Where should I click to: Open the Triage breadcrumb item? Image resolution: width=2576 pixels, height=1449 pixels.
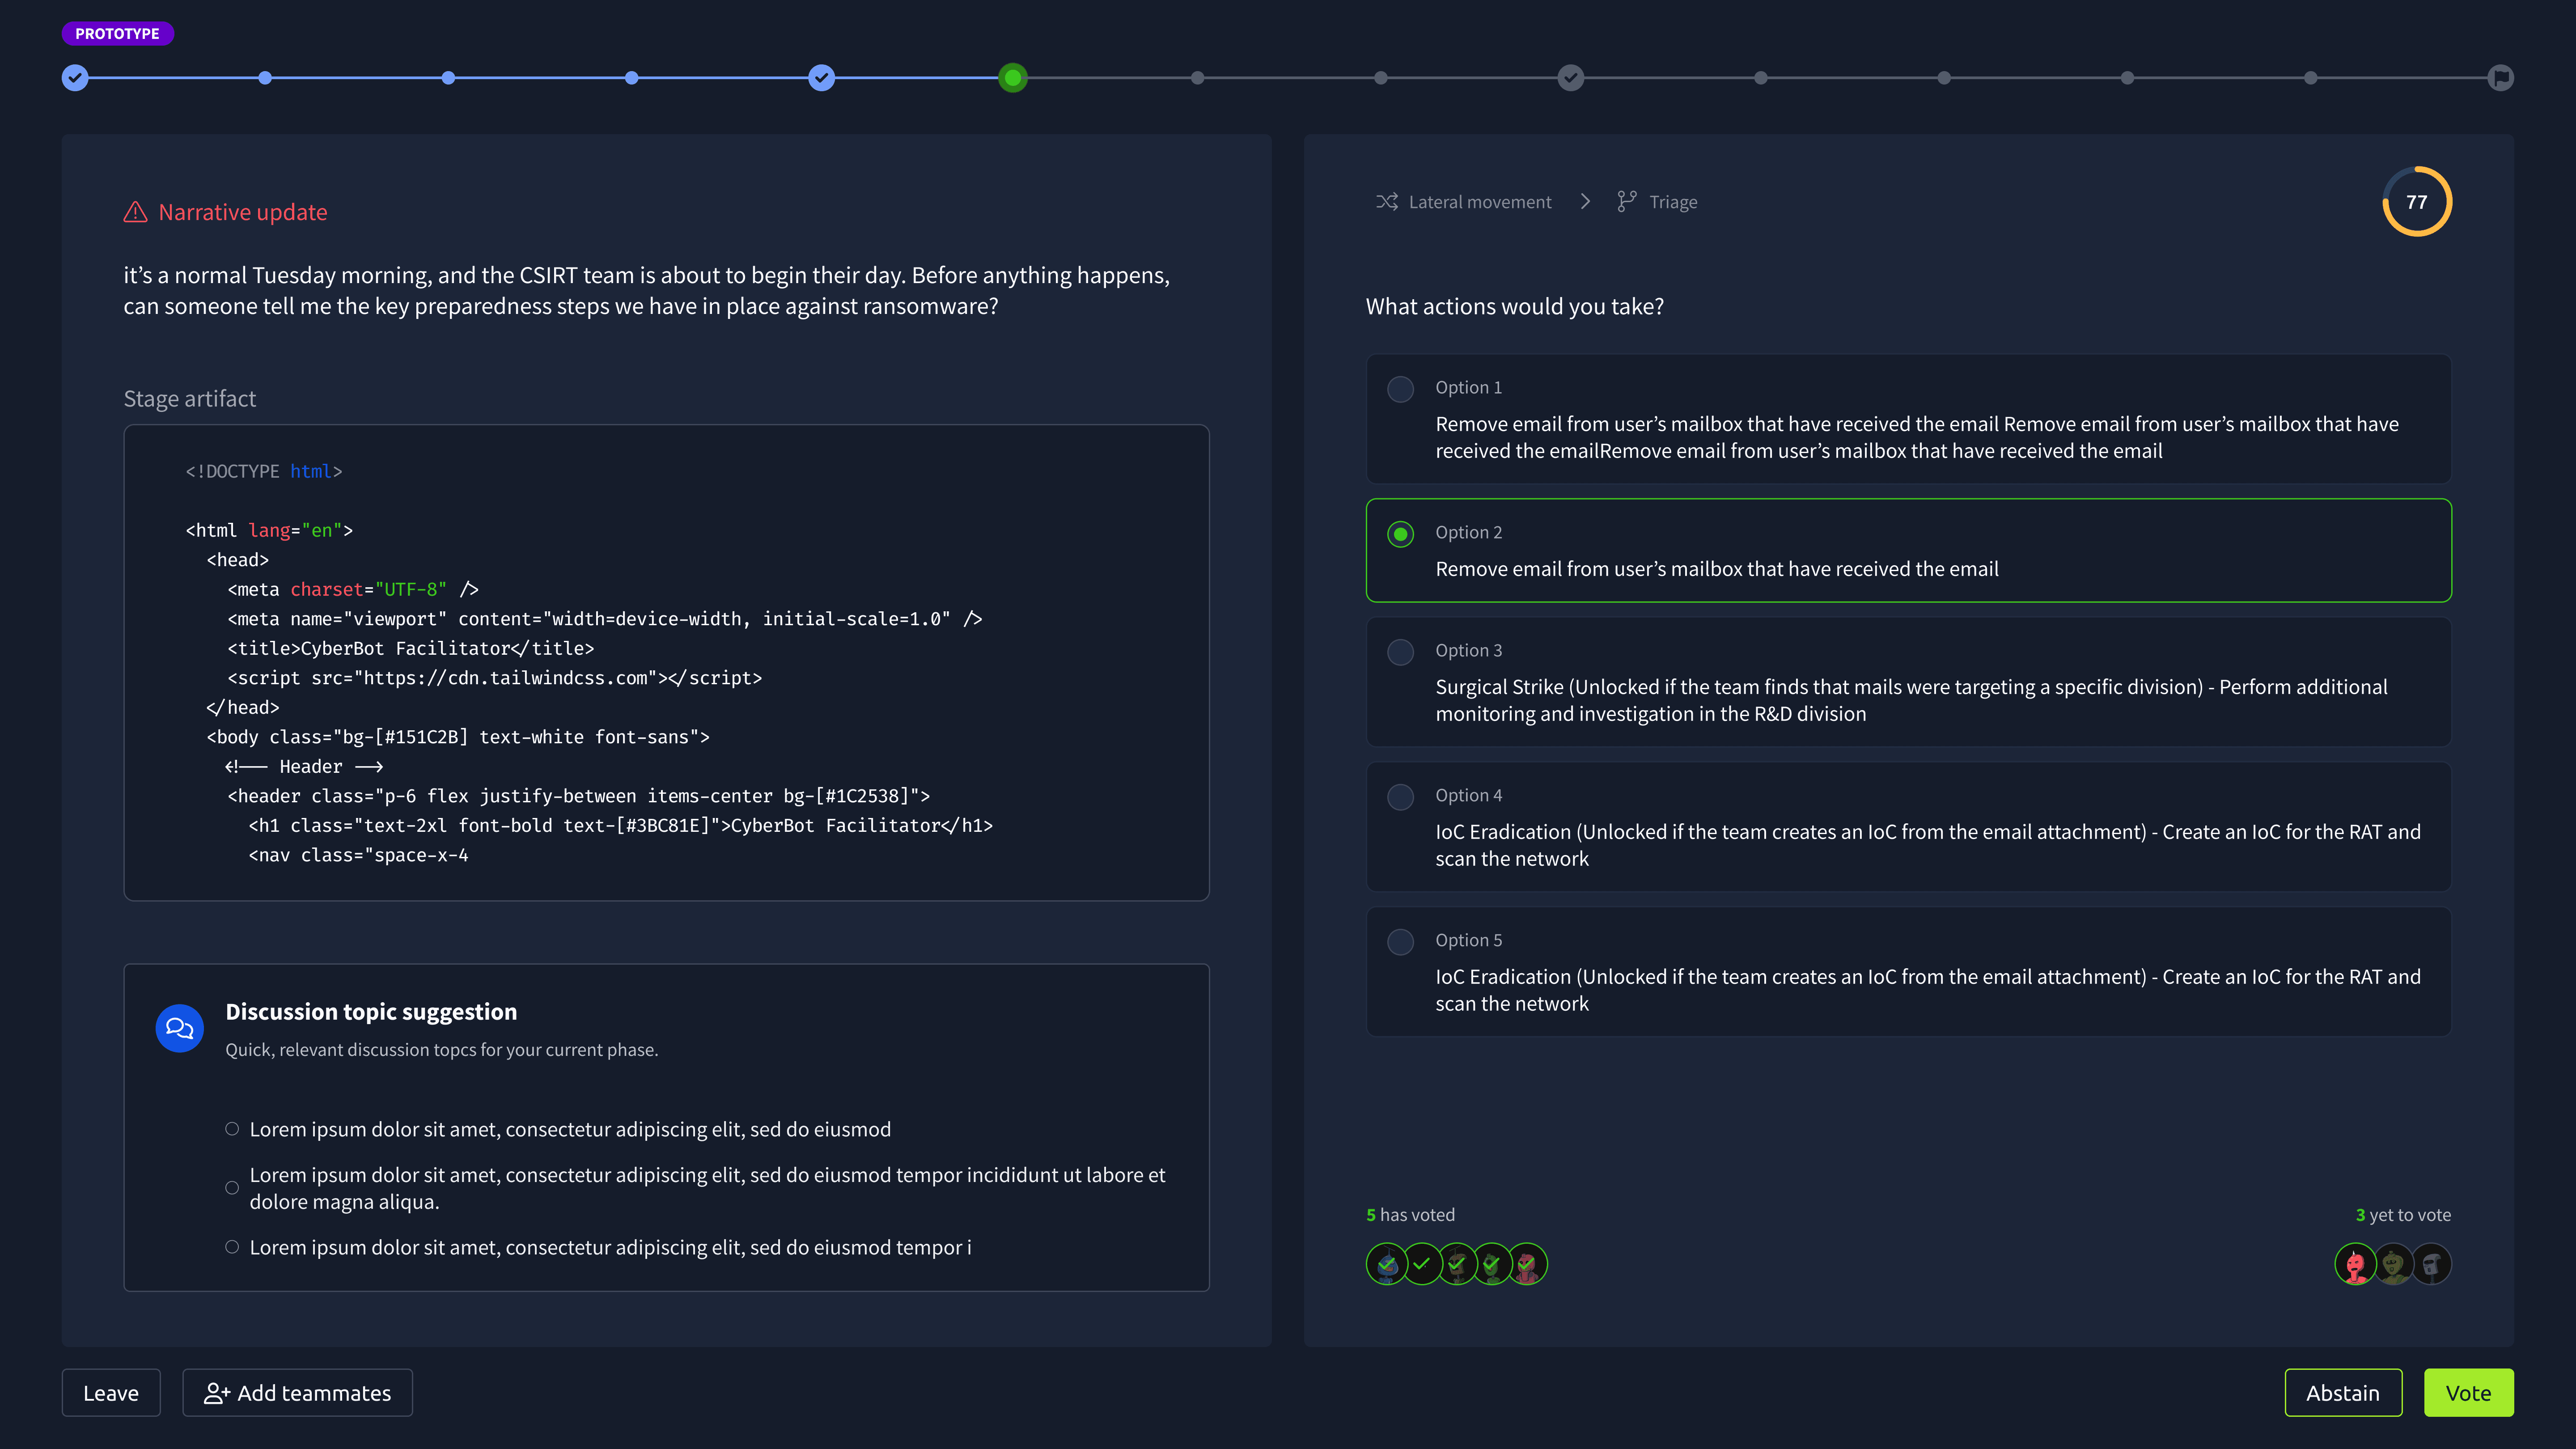coord(1673,202)
